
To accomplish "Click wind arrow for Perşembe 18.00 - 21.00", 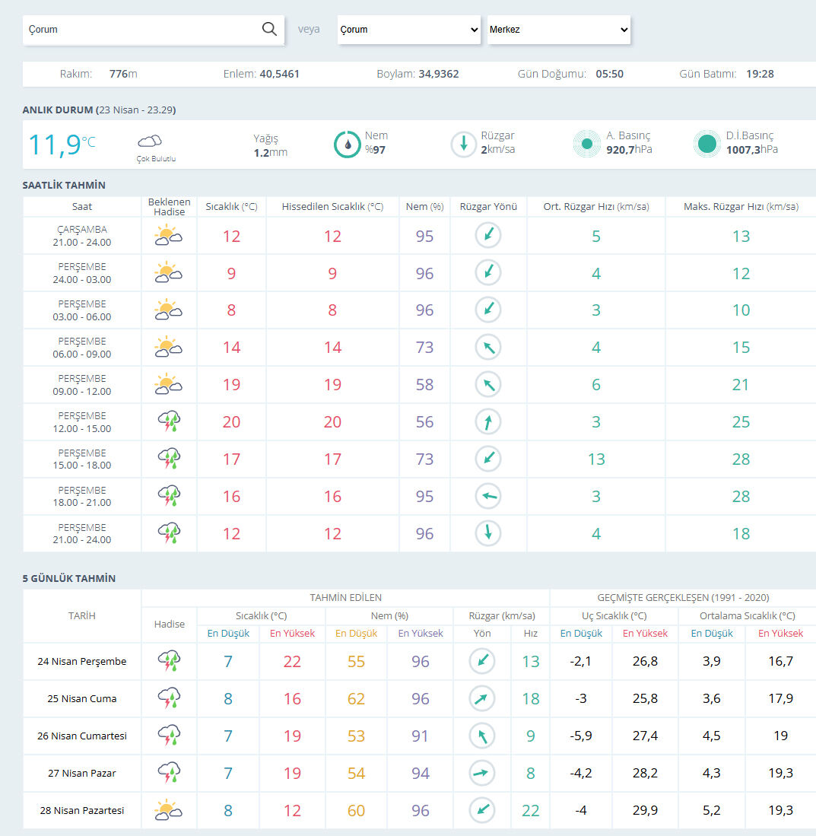I will [x=488, y=496].
